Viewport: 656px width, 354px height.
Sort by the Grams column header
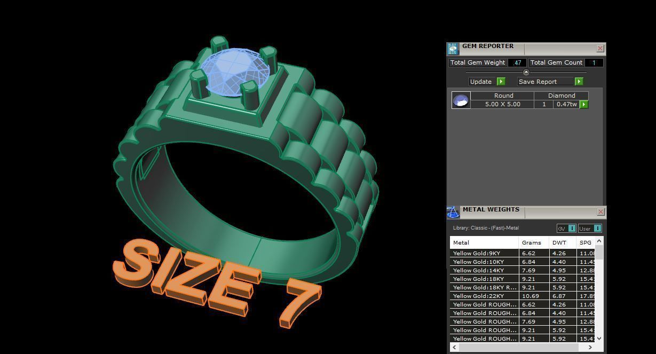coord(534,242)
